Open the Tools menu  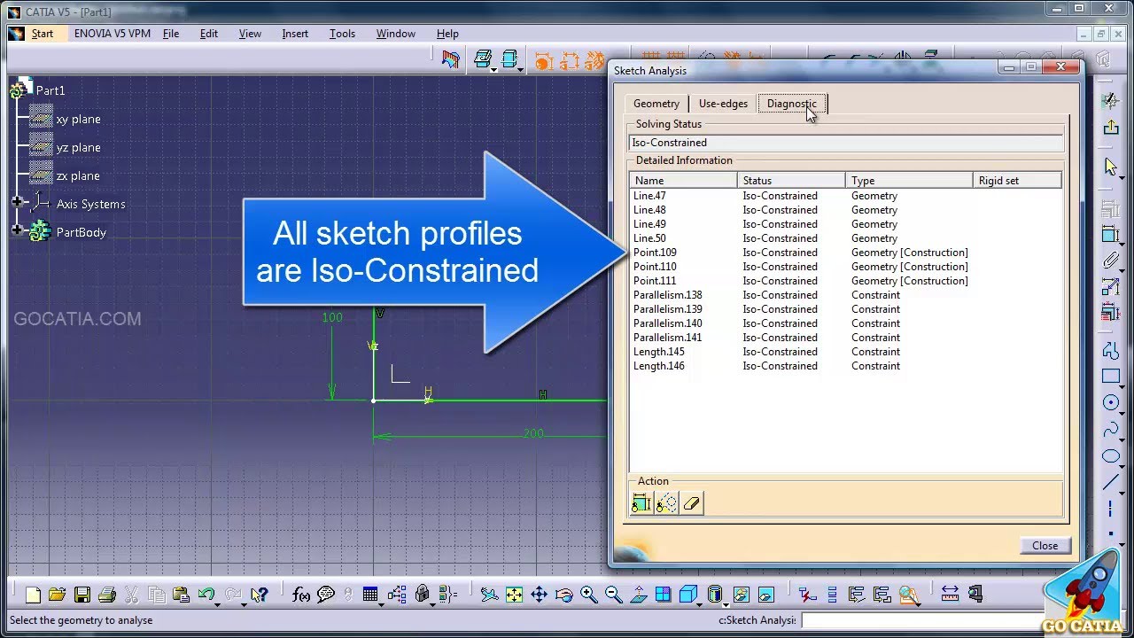(x=342, y=34)
